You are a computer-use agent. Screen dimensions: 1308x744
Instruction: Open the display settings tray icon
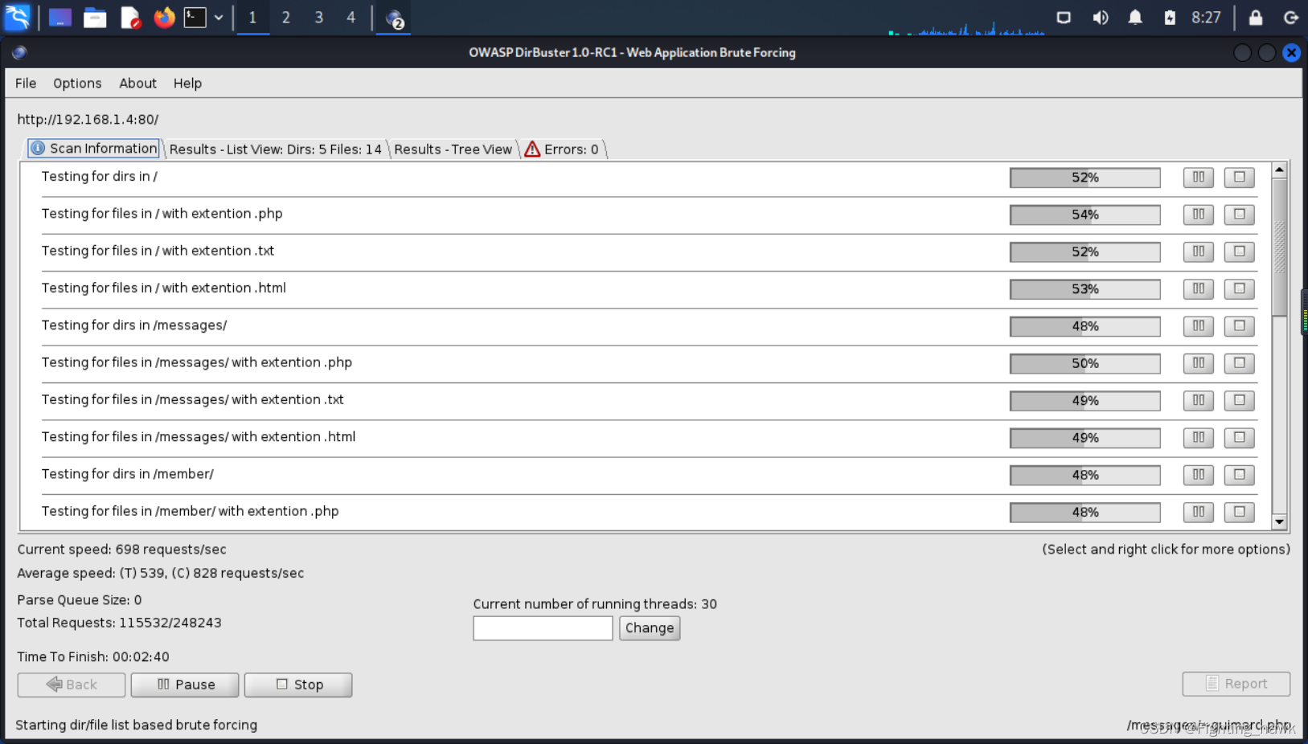(x=1064, y=18)
